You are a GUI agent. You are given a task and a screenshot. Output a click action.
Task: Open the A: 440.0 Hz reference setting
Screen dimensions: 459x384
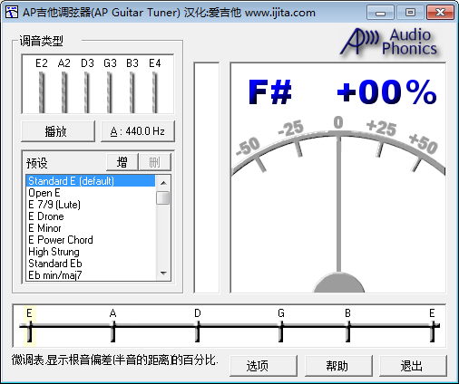coord(138,131)
